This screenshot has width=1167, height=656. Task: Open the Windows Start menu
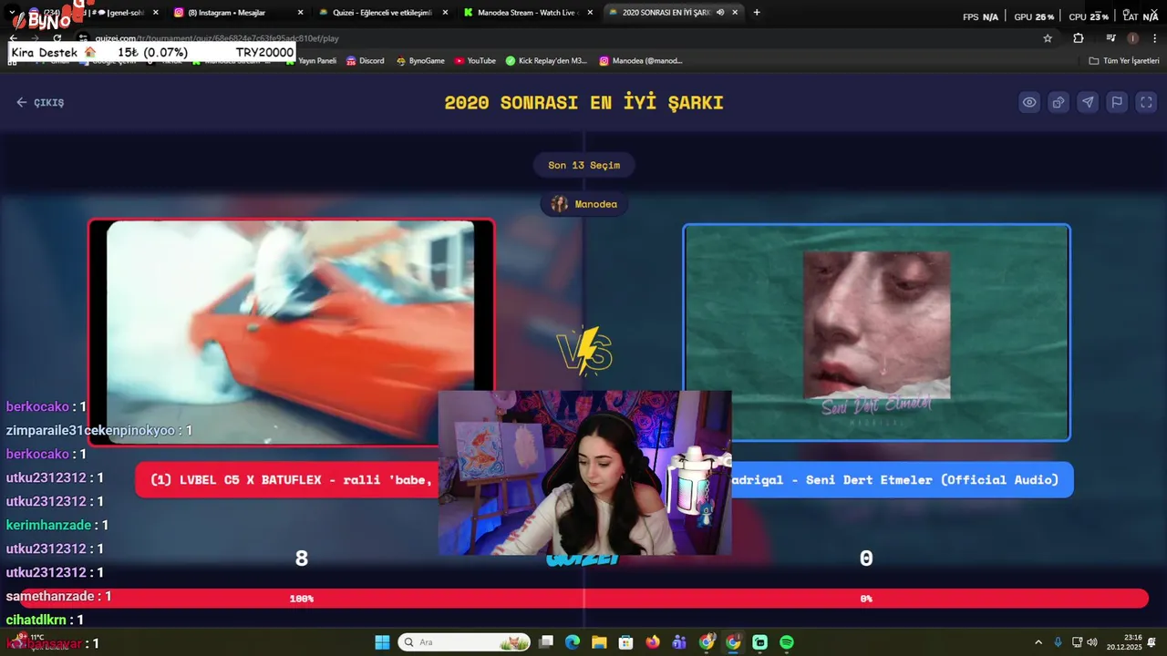pyautogui.click(x=383, y=642)
